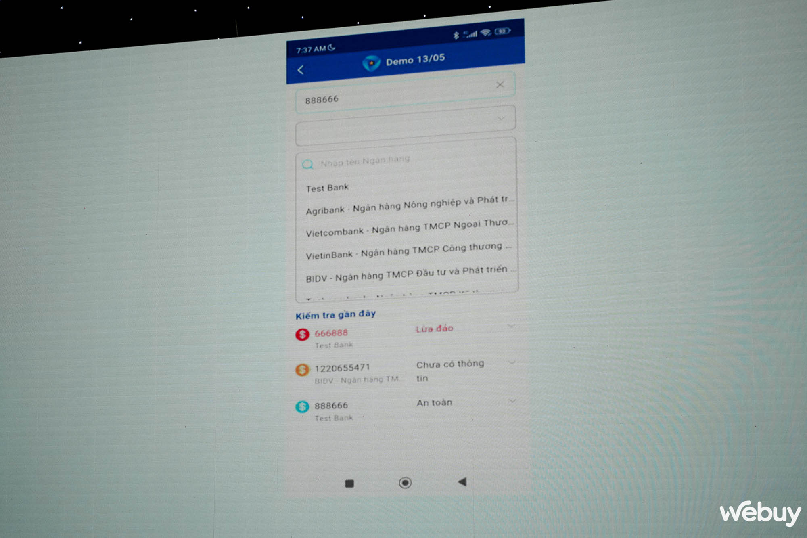Click the Wi-Fi status bar icon
This screenshot has width=807, height=538.
point(486,33)
